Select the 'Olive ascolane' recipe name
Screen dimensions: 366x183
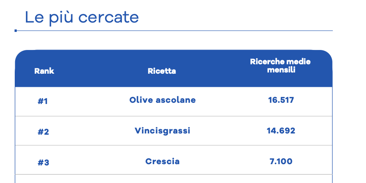[163, 100]
